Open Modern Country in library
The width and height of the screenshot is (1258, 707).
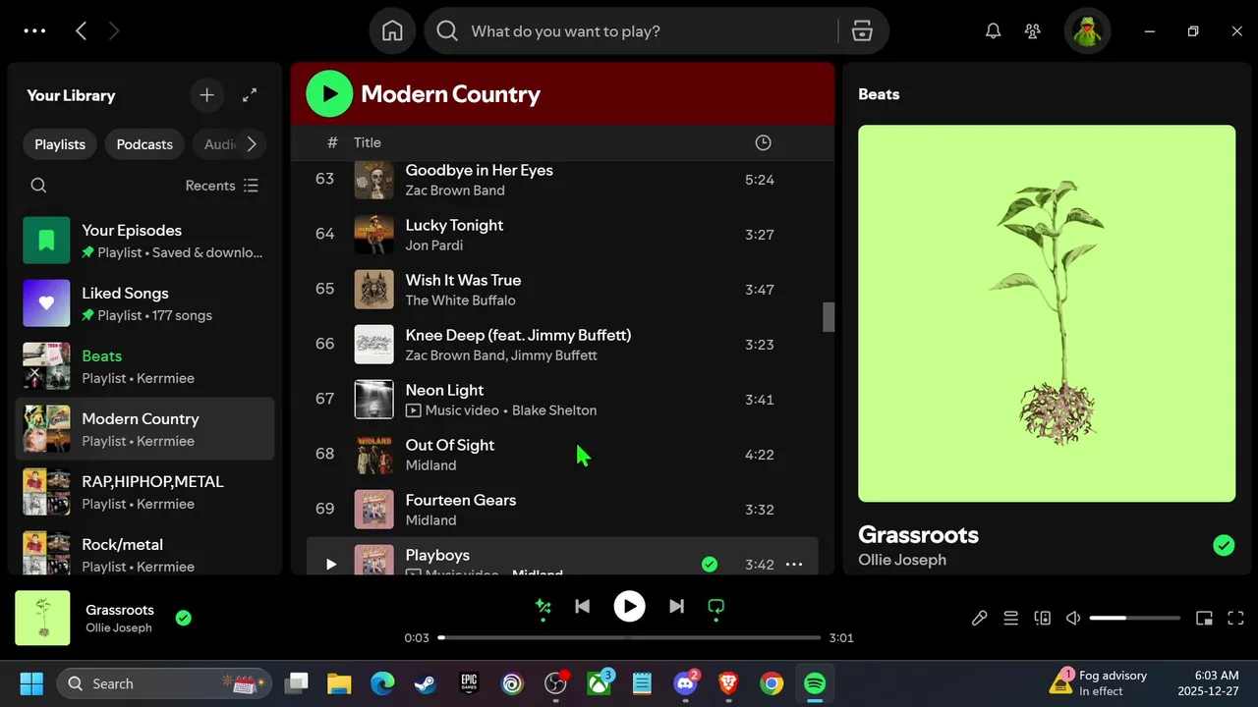pyautogui.click(x=144, y=429)
